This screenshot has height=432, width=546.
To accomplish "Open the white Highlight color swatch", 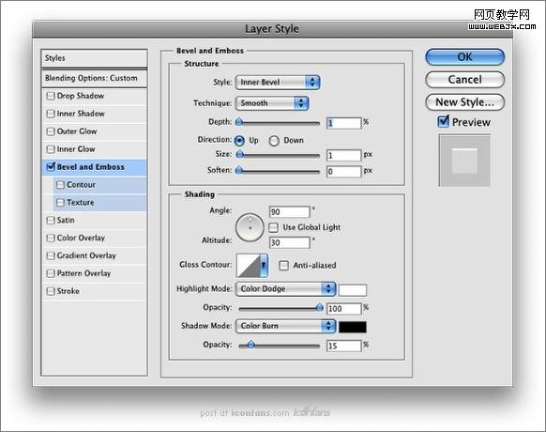I will (353, 290).
